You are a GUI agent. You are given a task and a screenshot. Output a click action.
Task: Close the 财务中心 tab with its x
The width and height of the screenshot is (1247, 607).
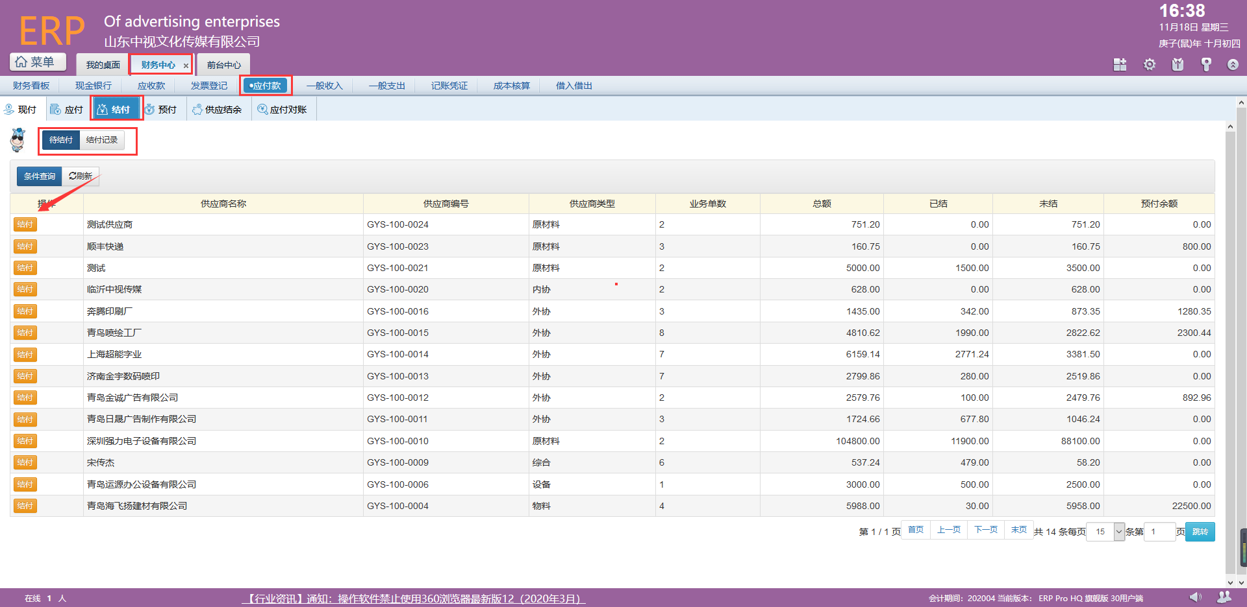pyautogui.click(x=186, y=65)
